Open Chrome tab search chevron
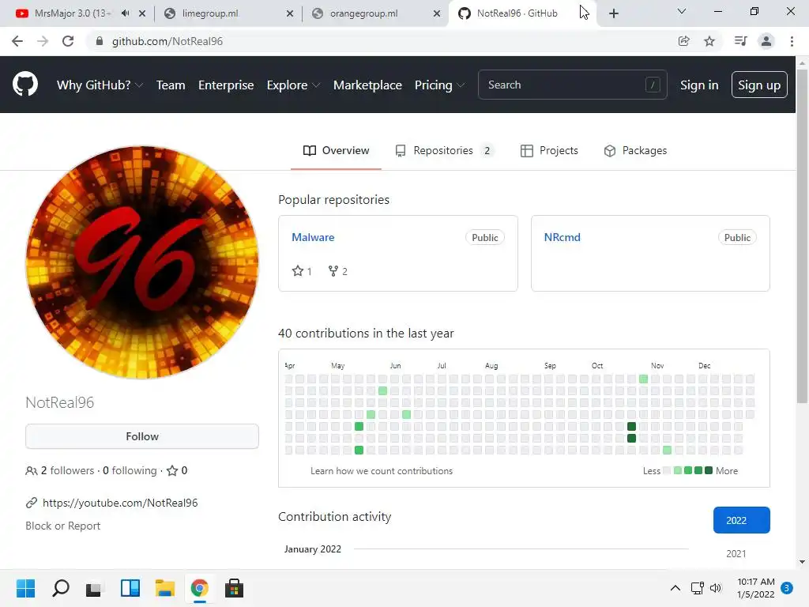 pyautogui.click(x=681, y=11)
